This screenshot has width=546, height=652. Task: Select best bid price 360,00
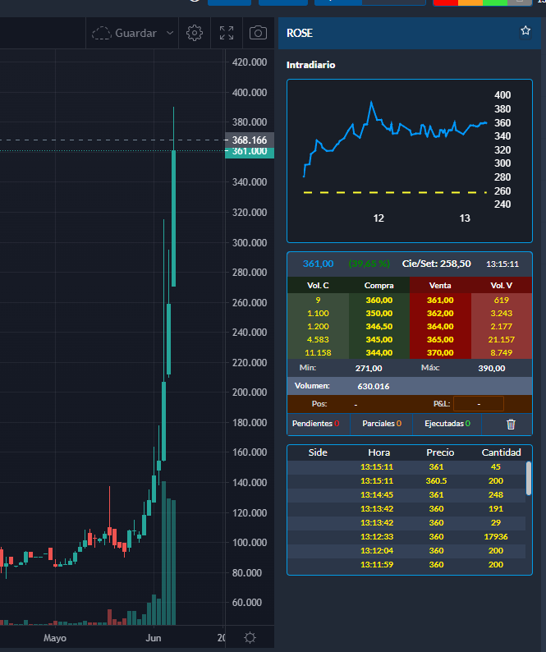click(379, 300)
